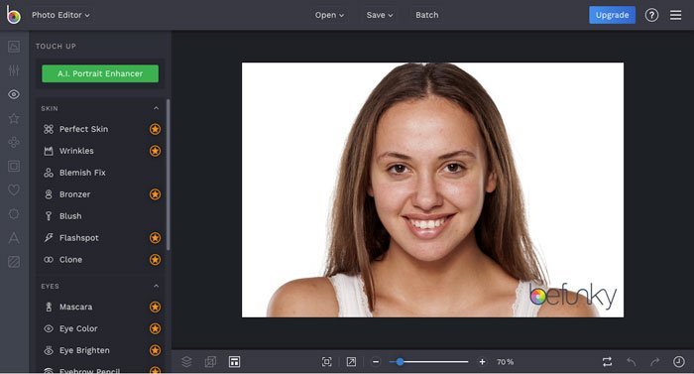The height and width of the screenshot is (374, 694).
Task: Toggle the image manager panel icon in bottom toolbar
Action: point(235,362)
